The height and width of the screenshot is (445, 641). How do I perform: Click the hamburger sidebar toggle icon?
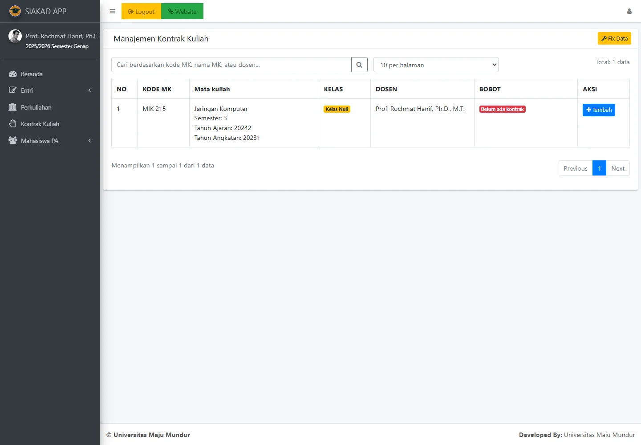112,11
